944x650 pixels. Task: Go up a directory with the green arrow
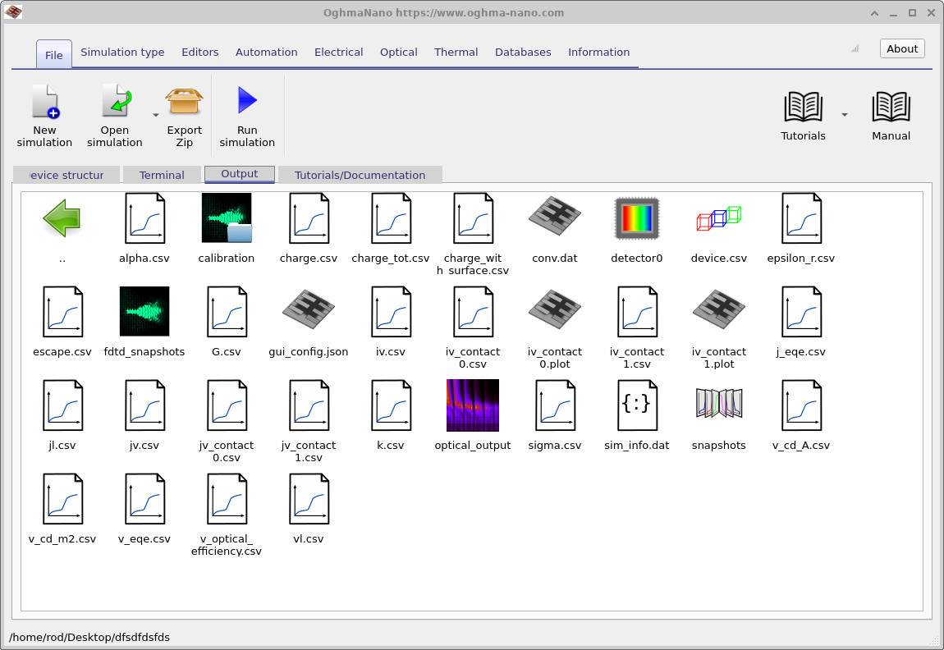pyautogui.click(x=62, y=217)
